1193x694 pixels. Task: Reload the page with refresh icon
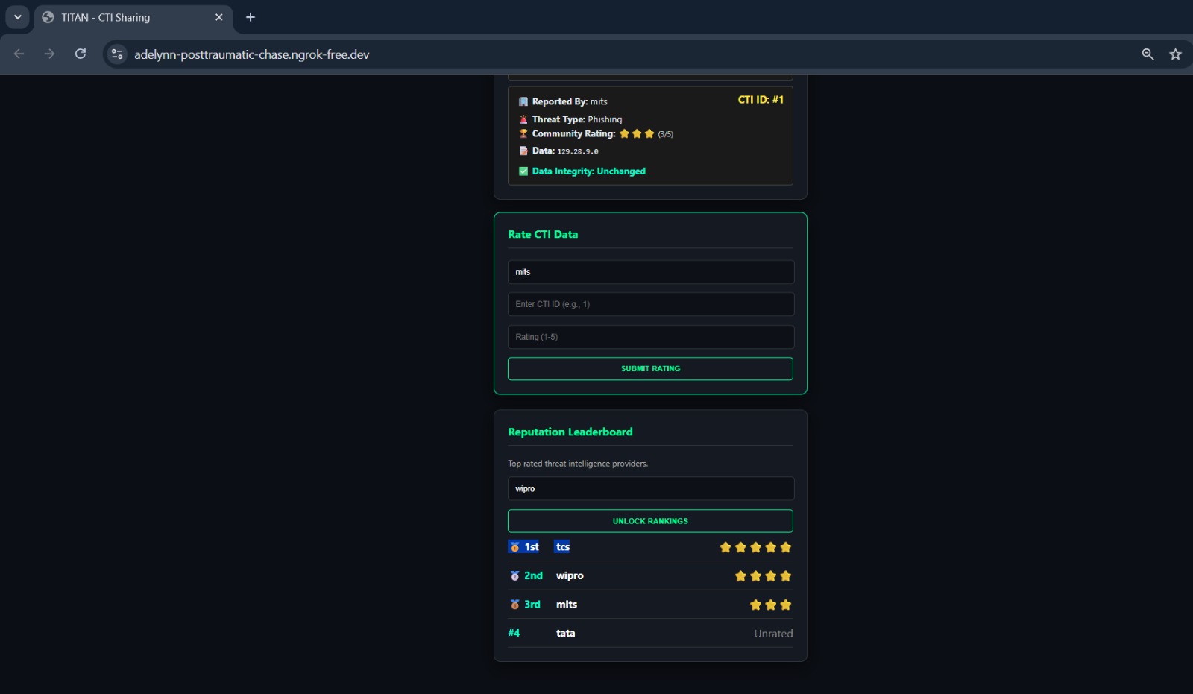click(81, 54)
